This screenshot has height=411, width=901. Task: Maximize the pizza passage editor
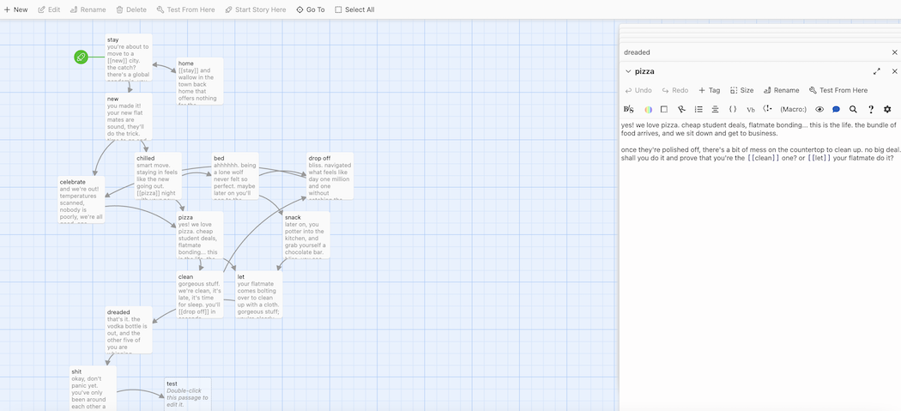[x=877, y=71]
